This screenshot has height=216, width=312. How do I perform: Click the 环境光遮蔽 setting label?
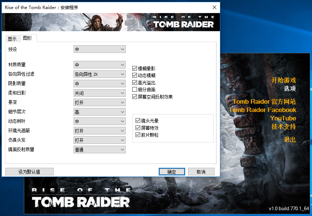click(19, 130)
